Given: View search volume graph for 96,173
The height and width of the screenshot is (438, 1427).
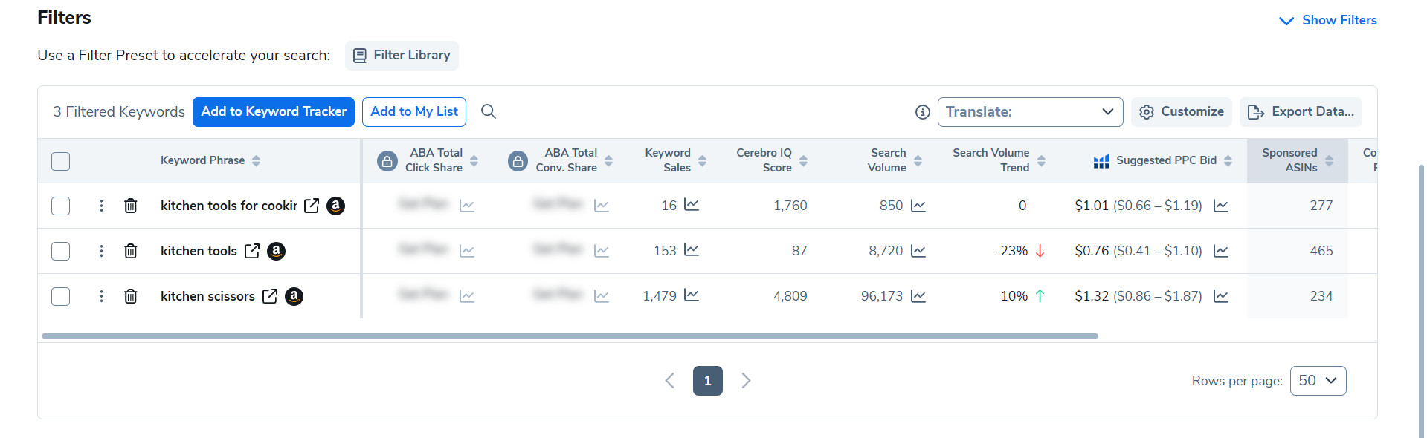Looking at the screenshot, I should 918,296.
